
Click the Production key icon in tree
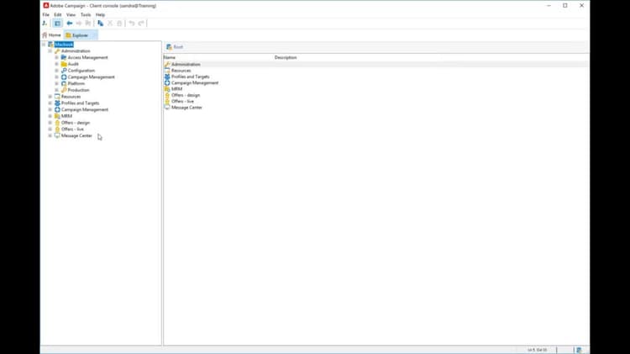click(64, 90)
